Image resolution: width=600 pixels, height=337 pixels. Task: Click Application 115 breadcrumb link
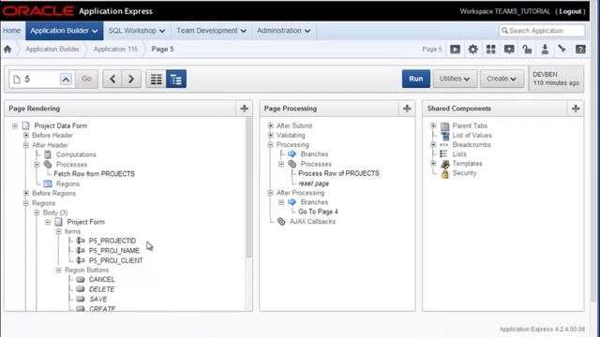pos(115,49)
